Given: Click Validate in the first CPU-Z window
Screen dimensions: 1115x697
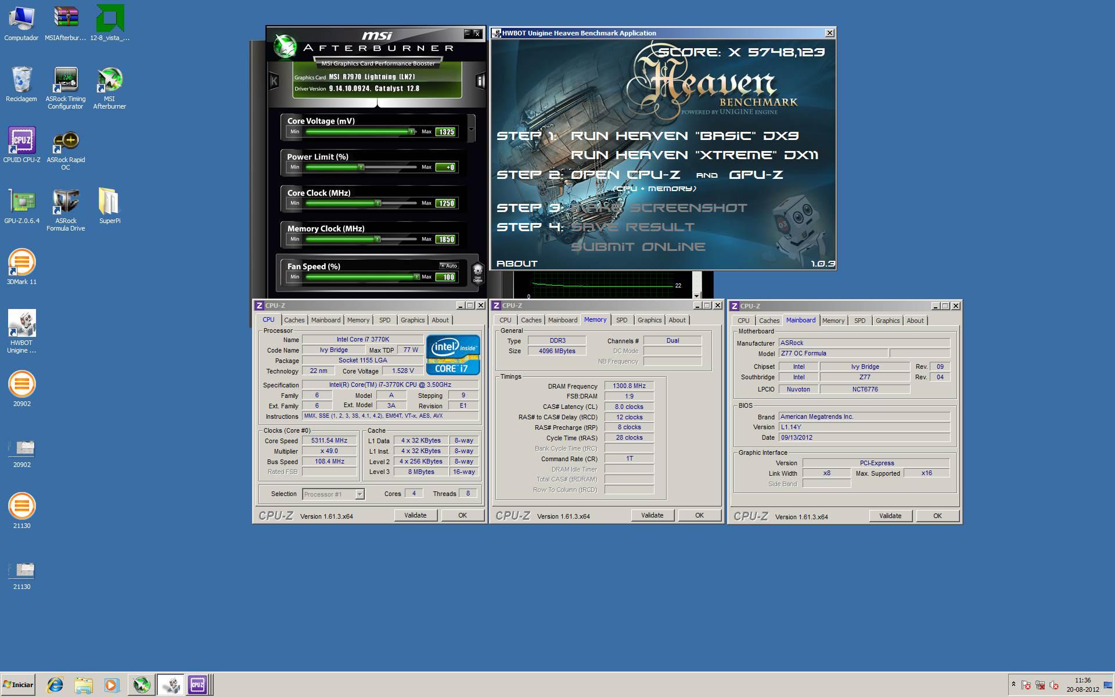Looking at the screenshot, I should pyautogui.click(x=415, y=515).
